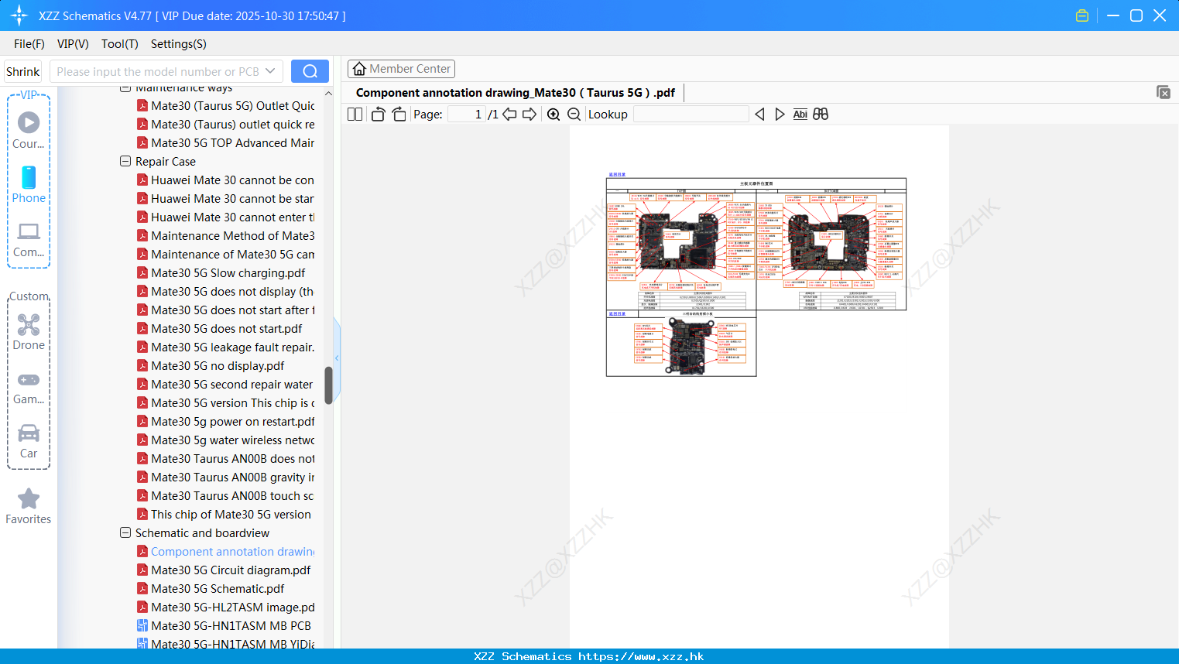The image size is (1179, 664).
Task: Select the Game console category icon
Action: pyautogui.click(x=29, y=388)
